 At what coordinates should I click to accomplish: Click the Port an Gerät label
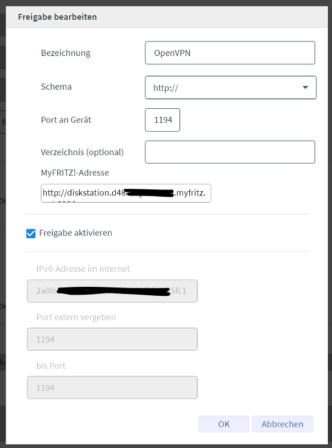(x=66, y=120)
